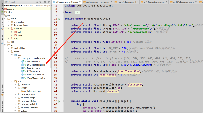Viewport: 203px width, 113px height.
Task: Click the fixedThreadPool variable in code
Action: pyautogui.click(x=129, y=72)
